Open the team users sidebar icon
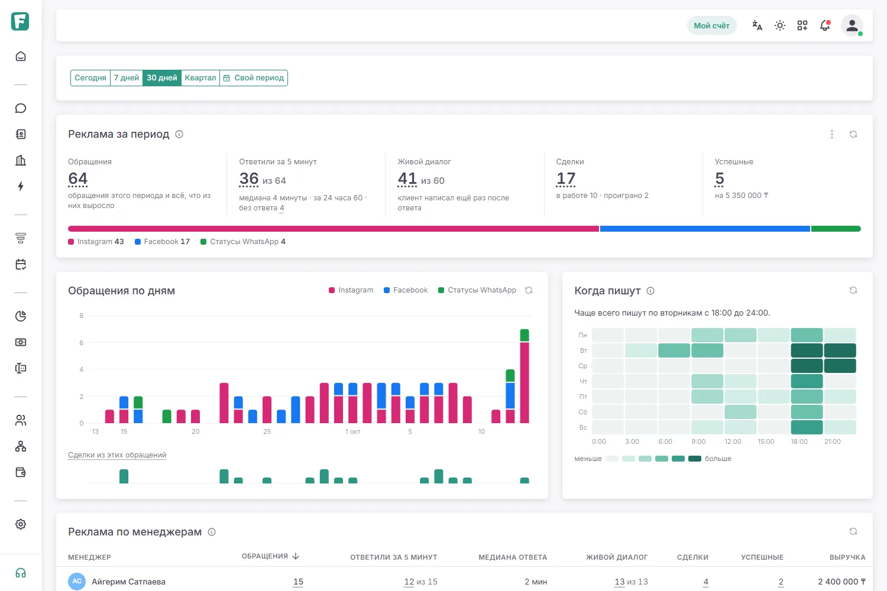Viewport: 887px width, 591px height. coord(21,420)
